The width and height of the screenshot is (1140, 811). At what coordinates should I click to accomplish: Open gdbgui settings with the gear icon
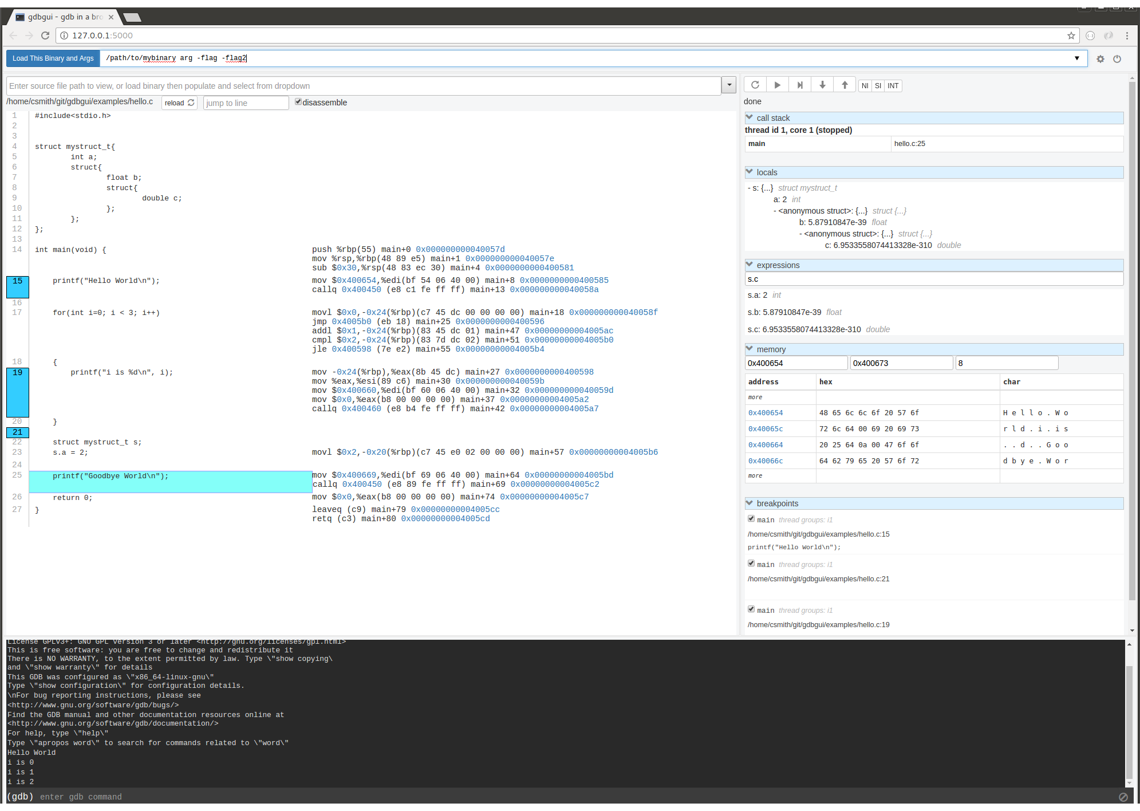pos(1100,58)
